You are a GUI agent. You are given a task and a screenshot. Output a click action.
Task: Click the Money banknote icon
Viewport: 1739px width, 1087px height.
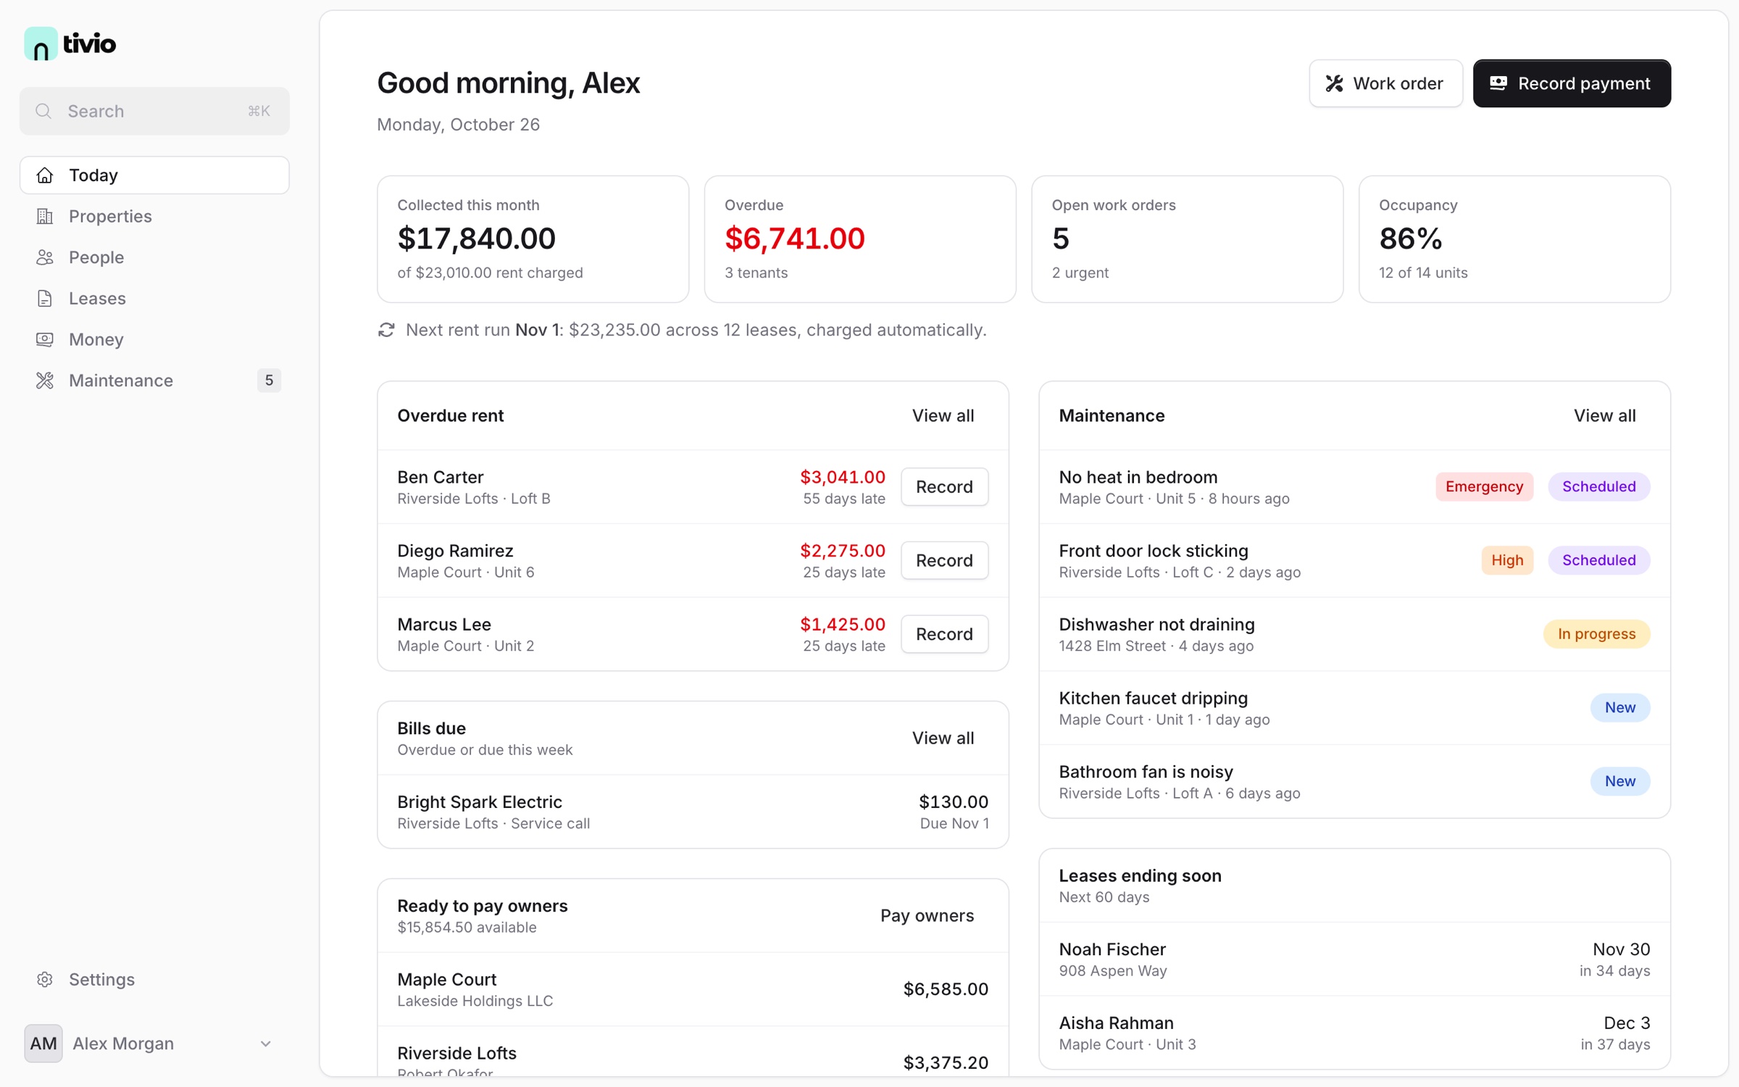[45, 339]
